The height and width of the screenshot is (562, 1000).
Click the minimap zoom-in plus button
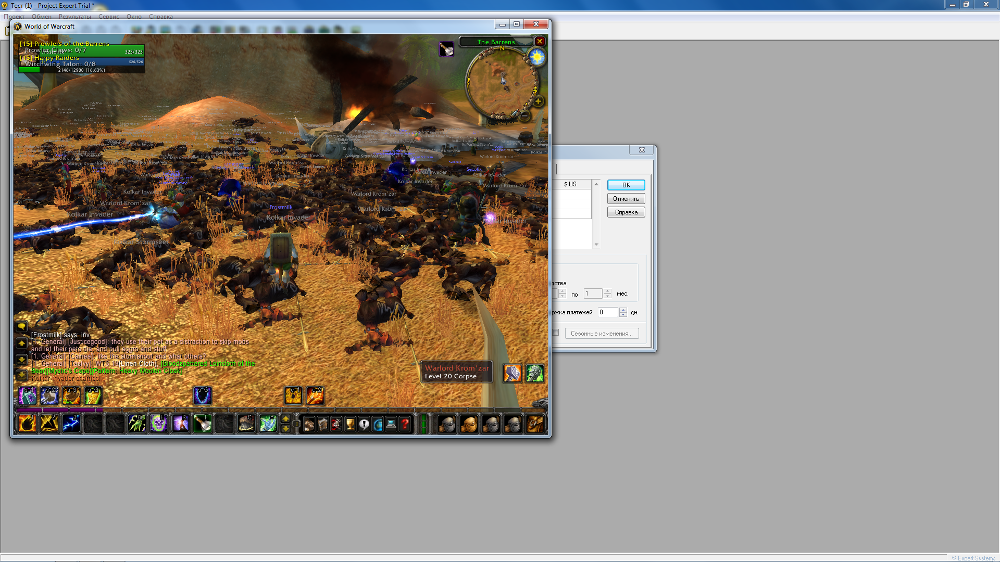539,101
